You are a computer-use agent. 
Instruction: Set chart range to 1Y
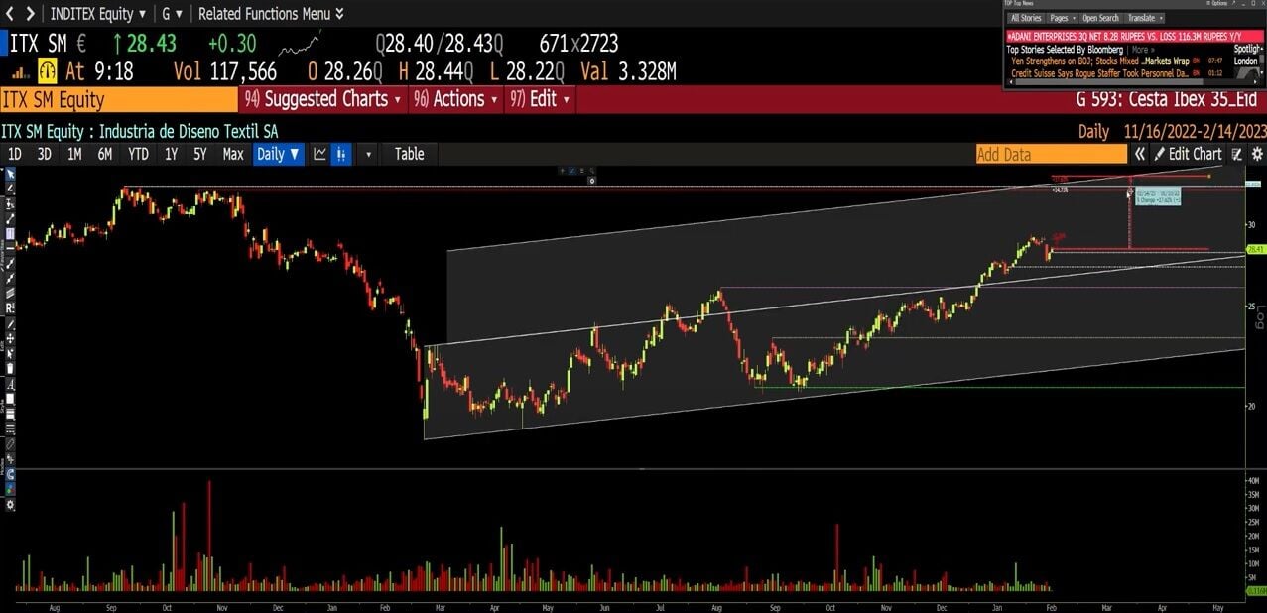171,154
